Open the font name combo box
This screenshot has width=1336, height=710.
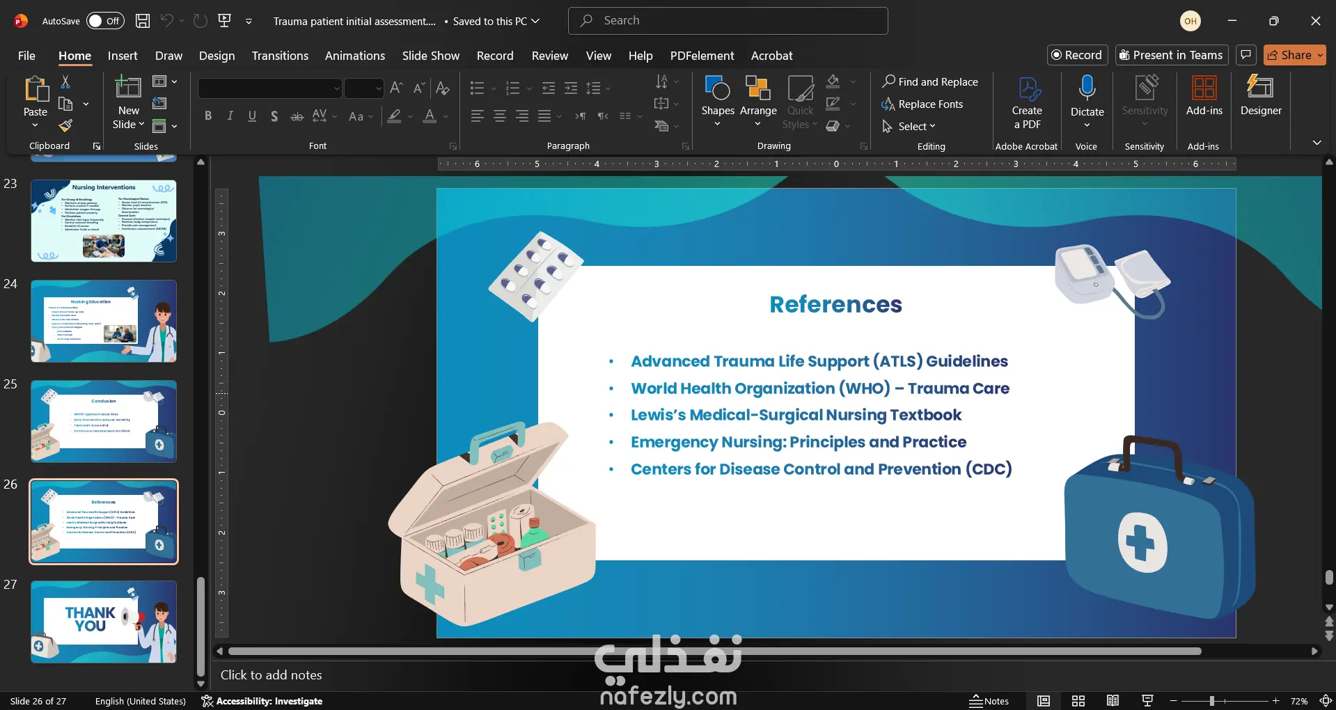click(270, 88)
